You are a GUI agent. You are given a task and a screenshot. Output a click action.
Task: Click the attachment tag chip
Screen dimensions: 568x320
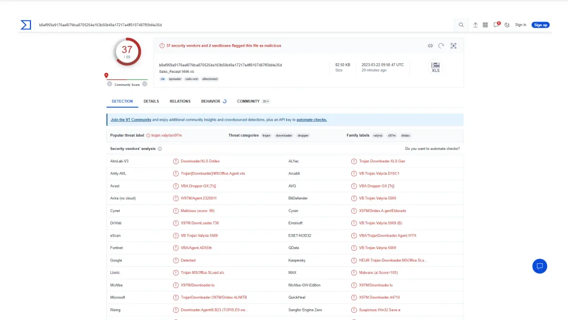point(210,79)
